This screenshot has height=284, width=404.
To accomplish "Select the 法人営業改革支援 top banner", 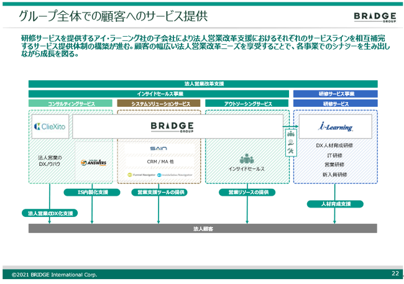I will (203, 84).
